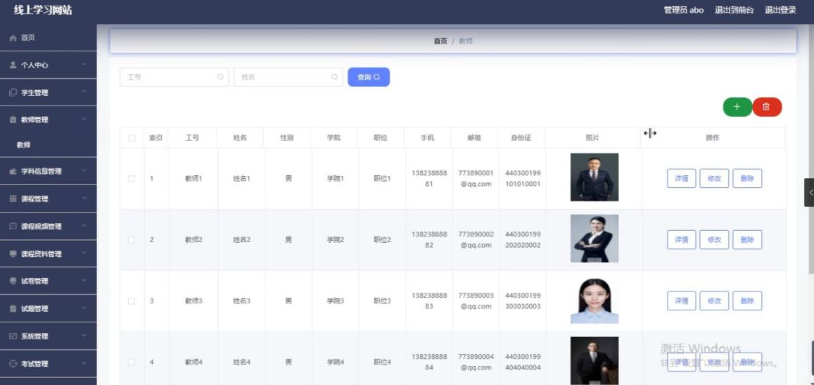
Task: Click the 学生管理 sidebar icon
Action: (13, 92)
